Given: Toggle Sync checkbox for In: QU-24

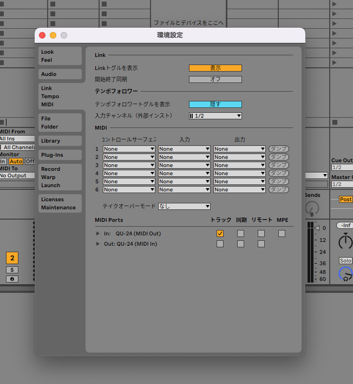Looking at the screenshot, I should point(240,234).
